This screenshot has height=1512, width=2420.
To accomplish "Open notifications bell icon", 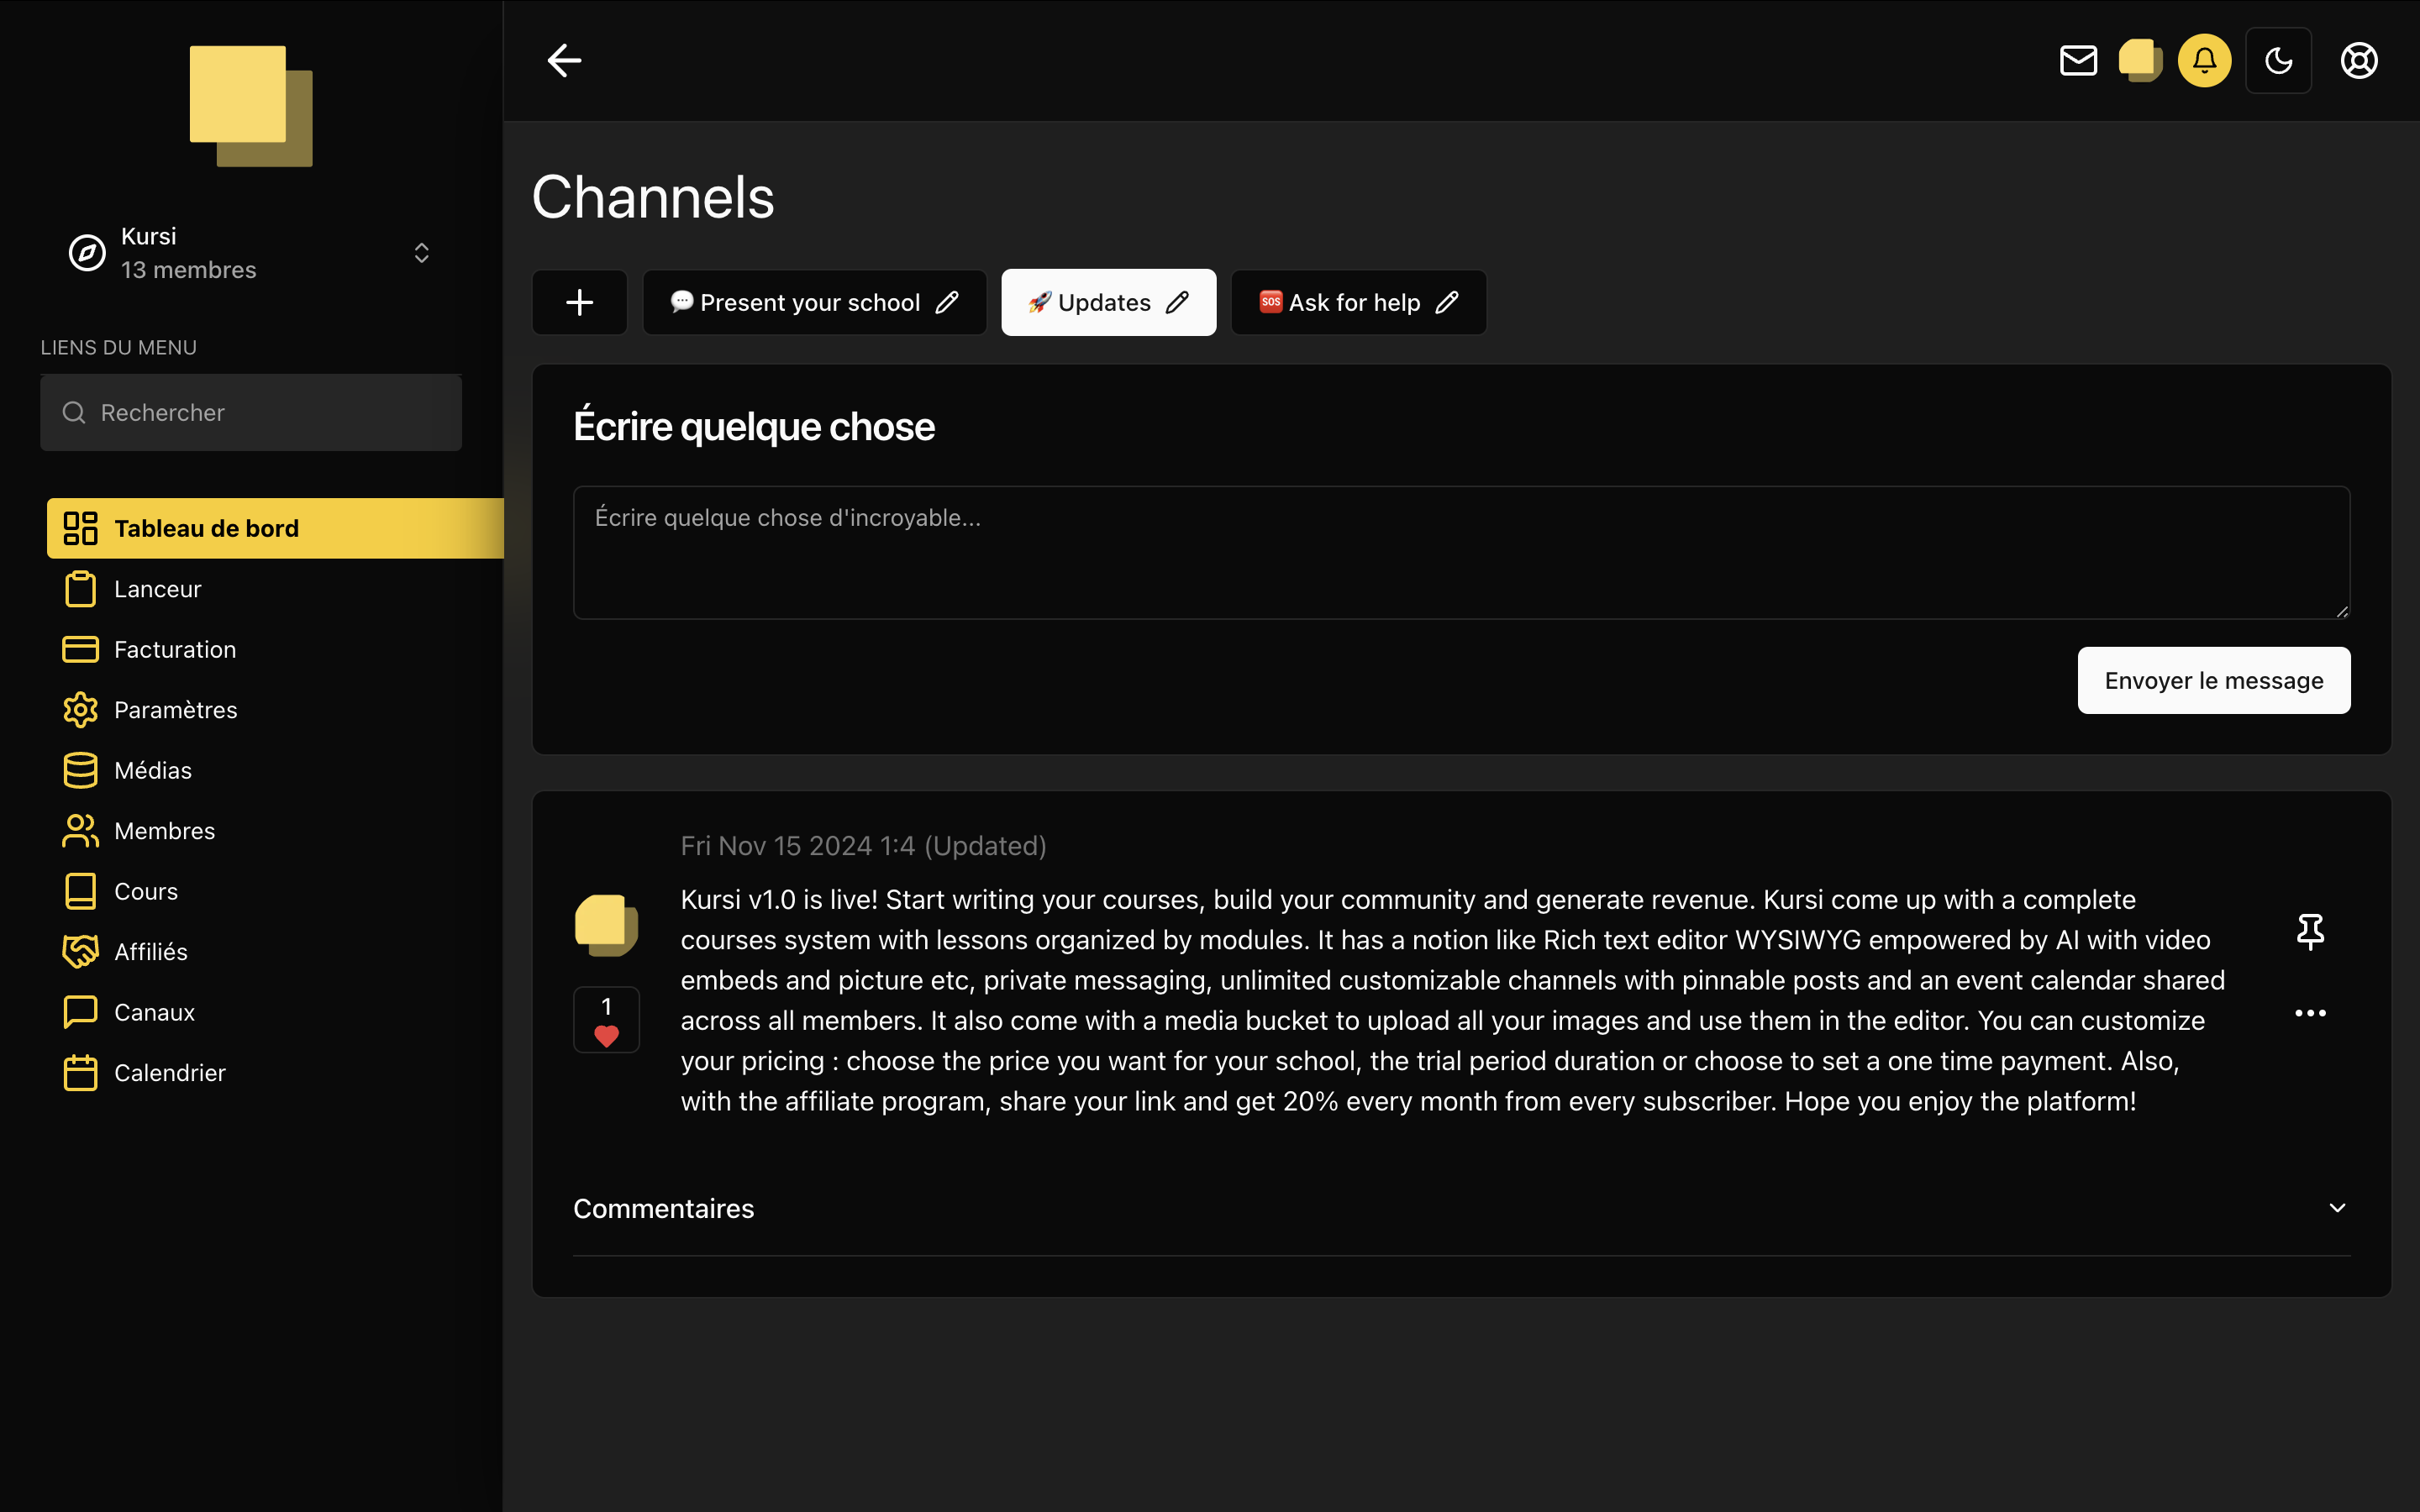I will [2204, 60].
